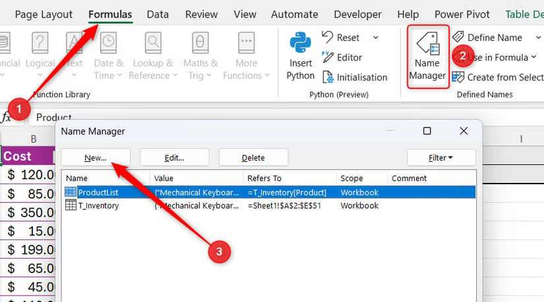Image resolution: width=544 pixels, height=302 pixels.
Task: Click the Define Name tag icon
Action: [458, 38]
